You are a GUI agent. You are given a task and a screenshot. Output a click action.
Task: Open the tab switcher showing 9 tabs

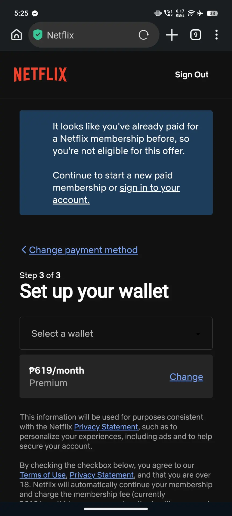click(x=195, y=35)
